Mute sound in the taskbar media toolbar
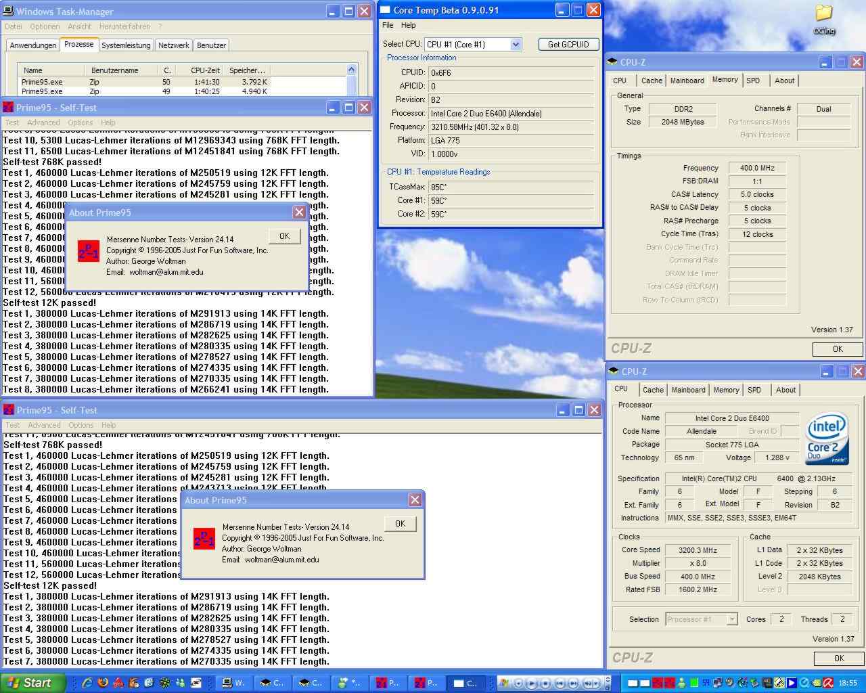Viewport: 866px width, 693px height. [587, 684]
